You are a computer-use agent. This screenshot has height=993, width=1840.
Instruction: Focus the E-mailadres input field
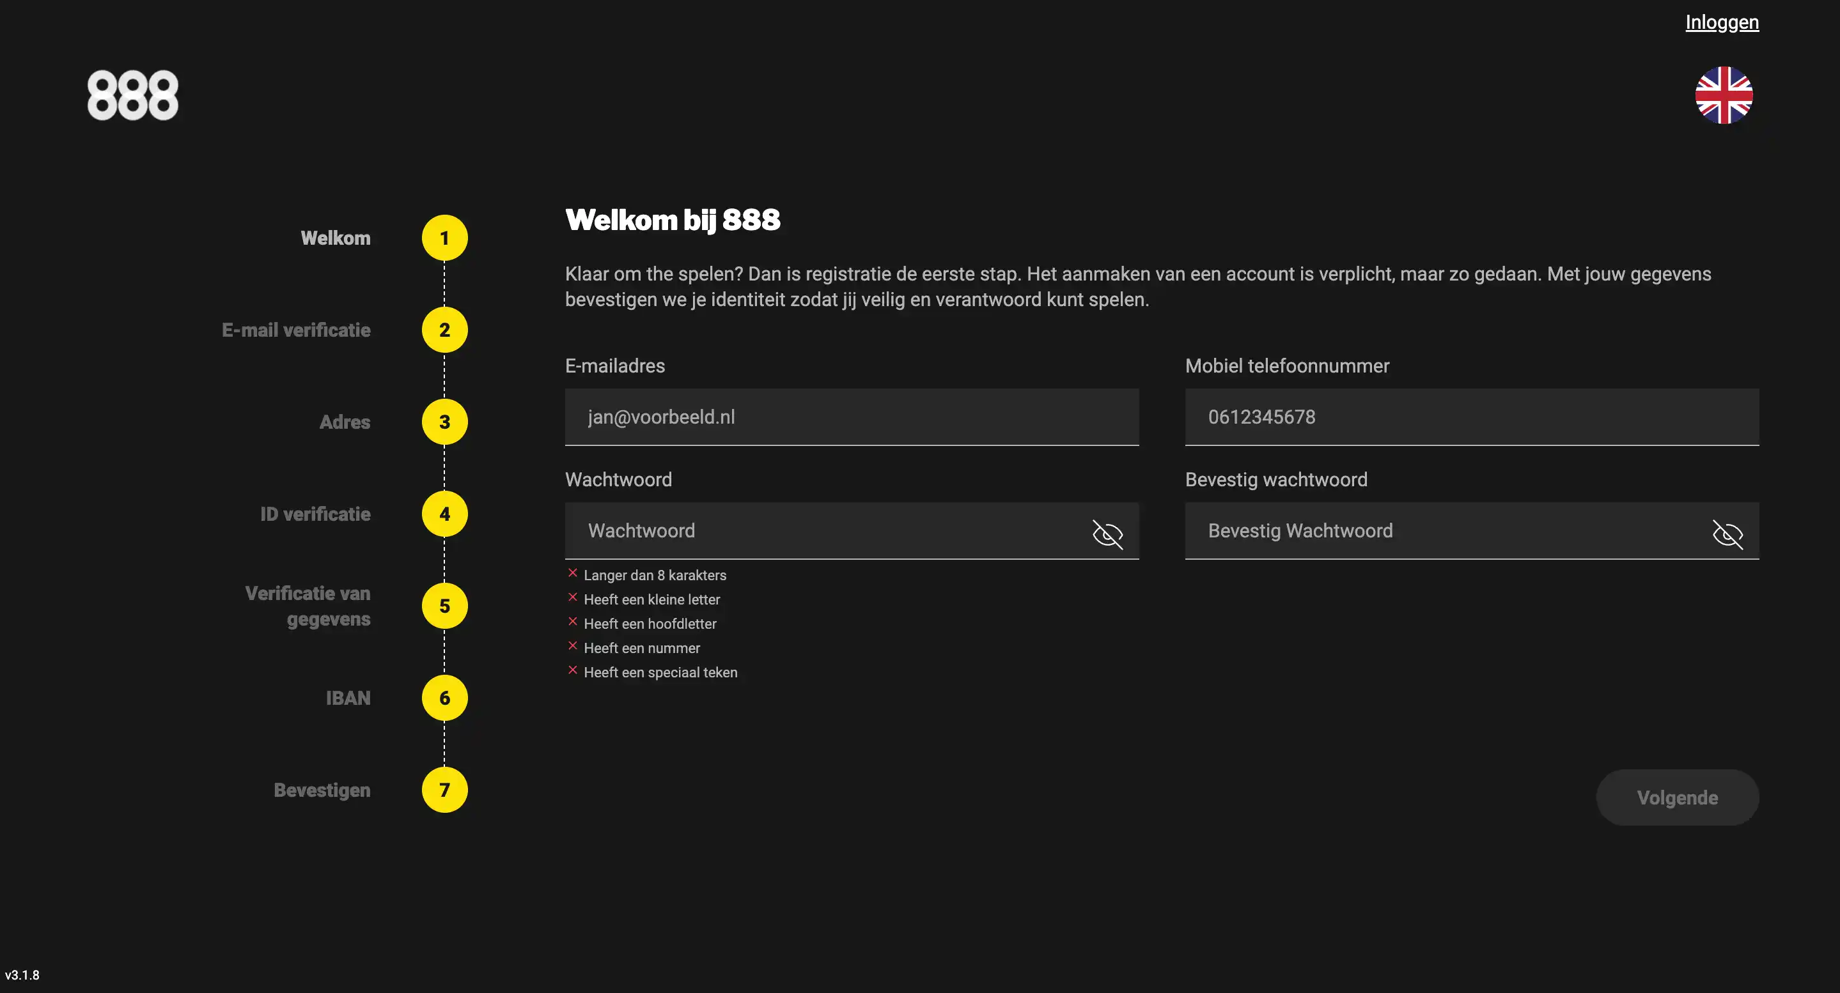(x=852, y=417)
